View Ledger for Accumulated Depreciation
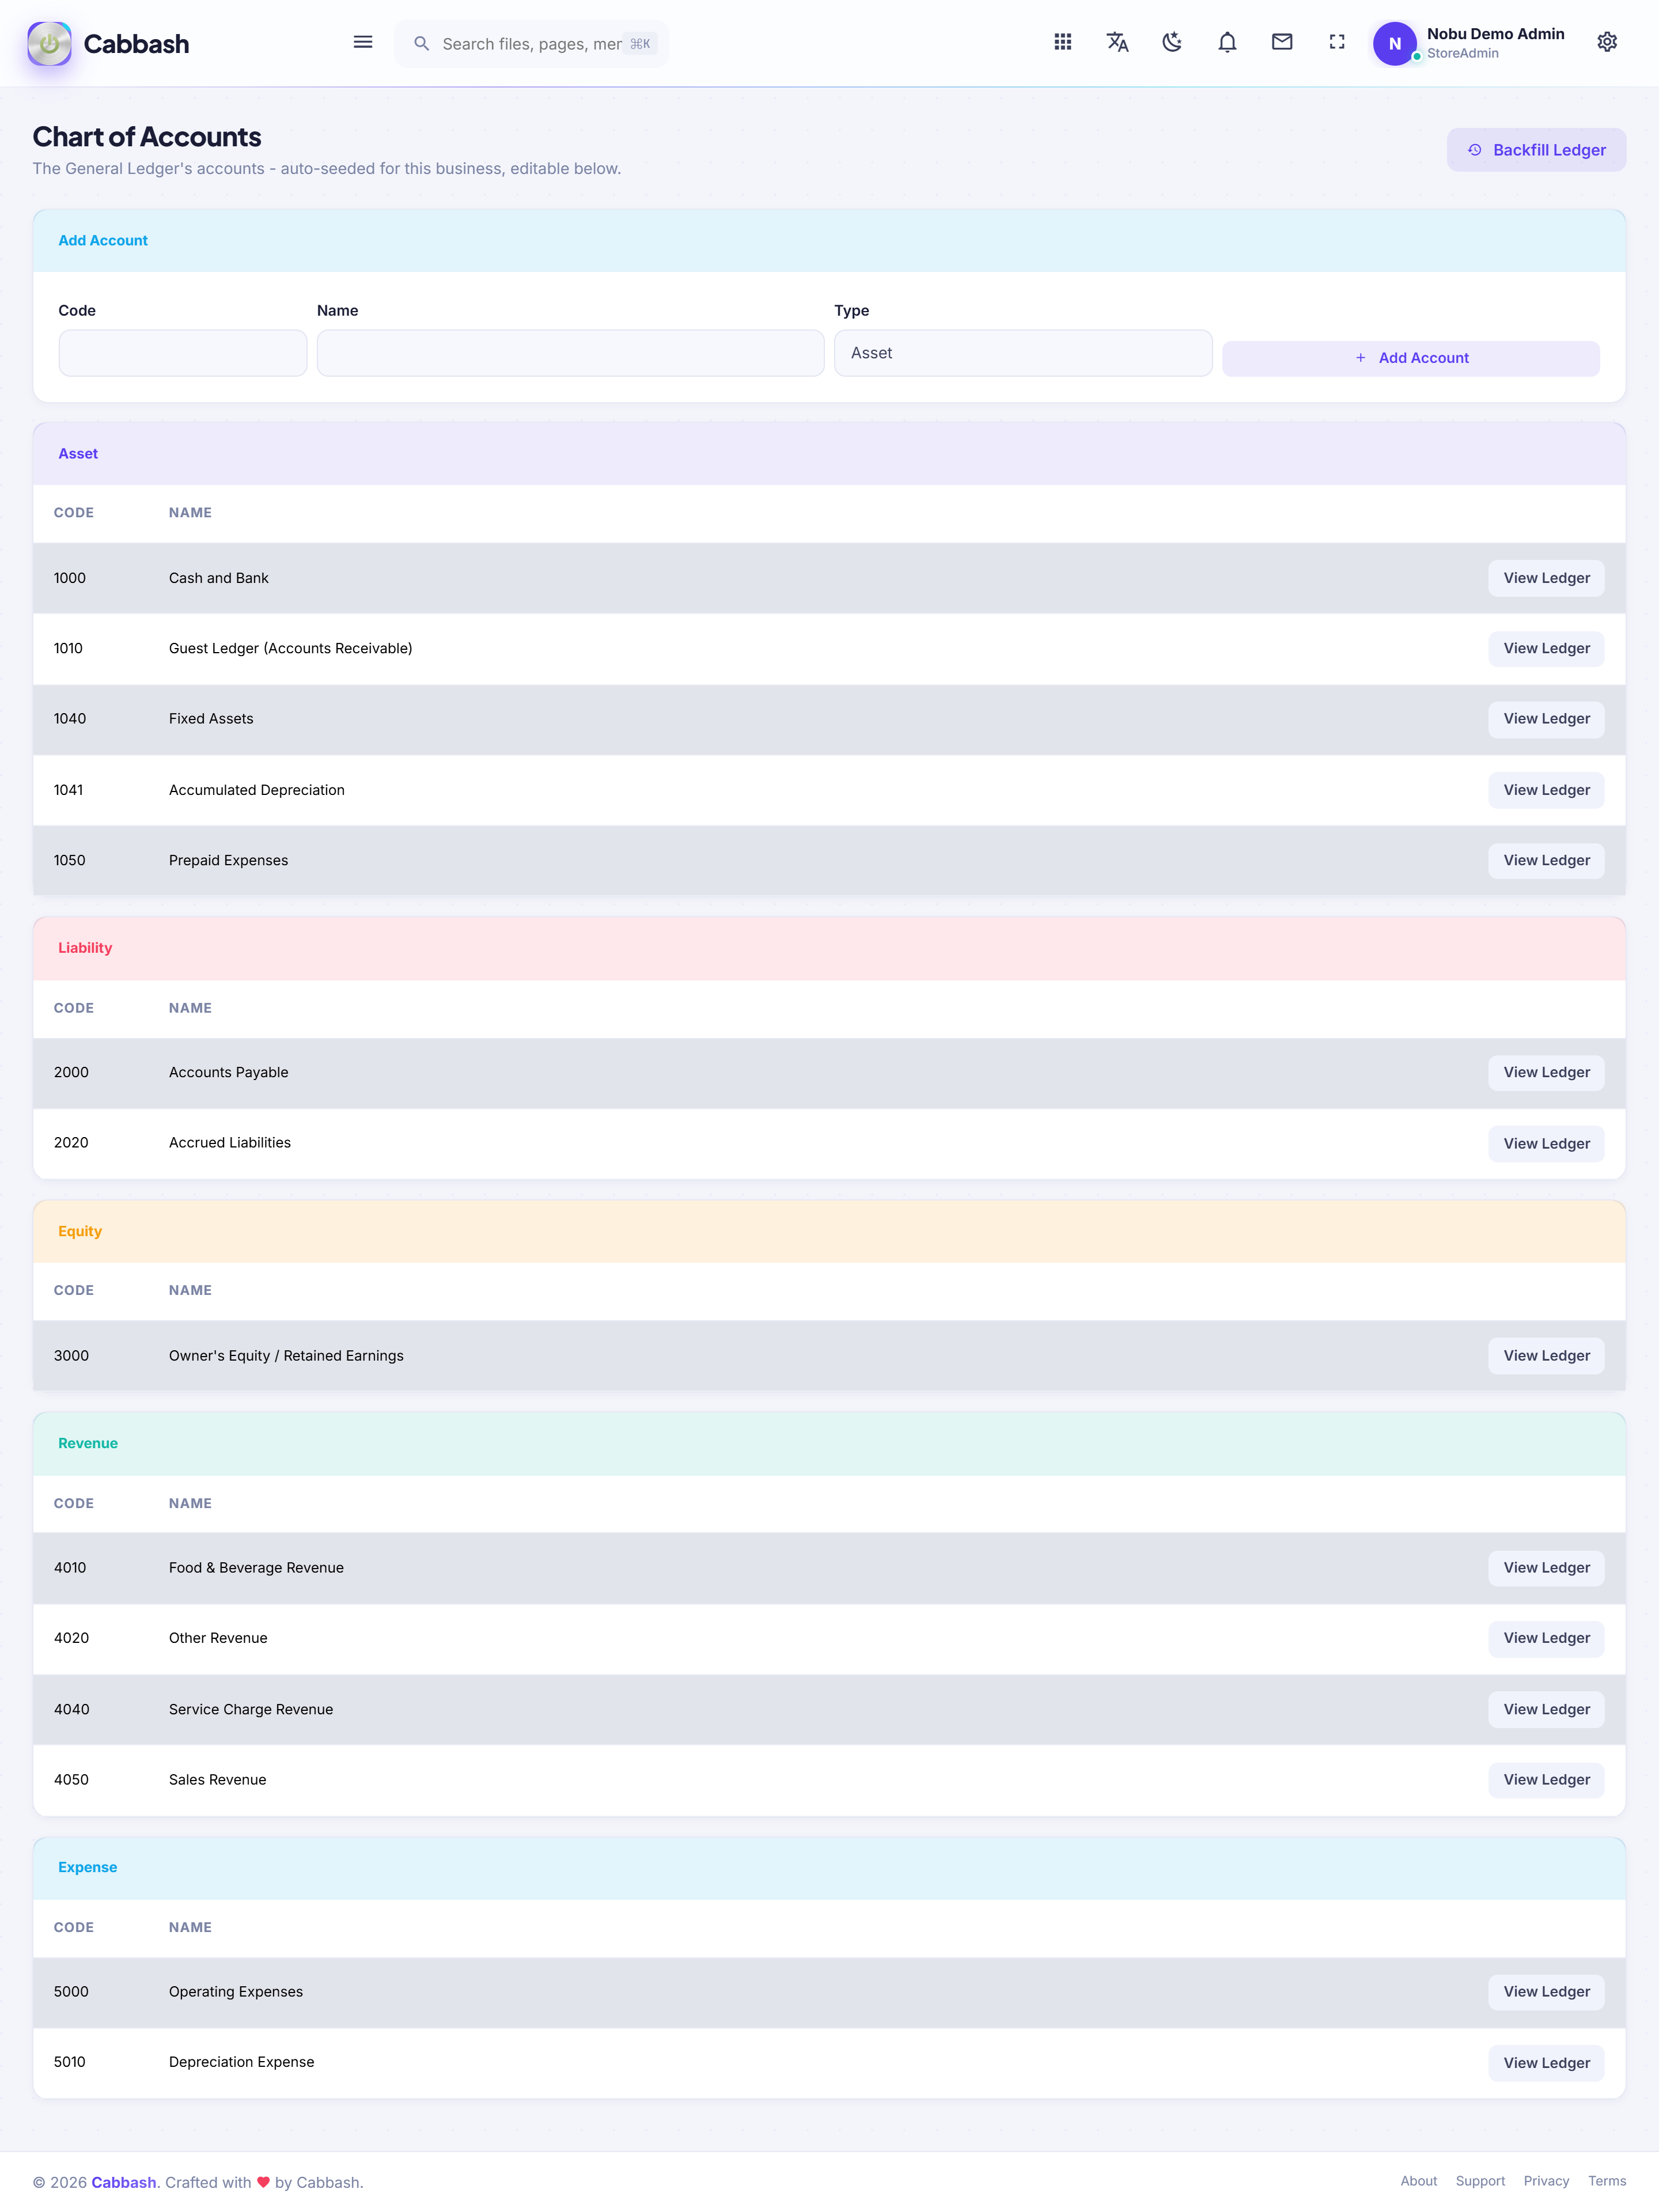 point(1546,790)
